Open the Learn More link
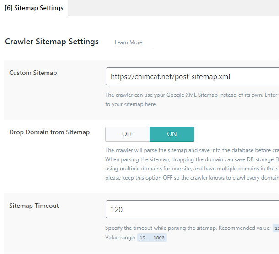Viewport: 279px width, 254px height. [128, 42]
